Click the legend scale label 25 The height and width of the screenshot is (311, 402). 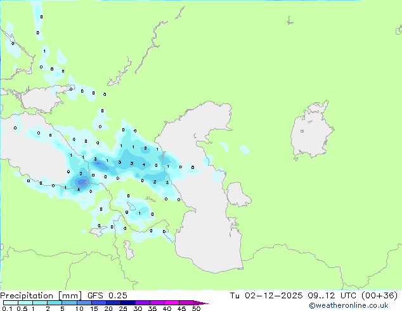coord(123,308)
